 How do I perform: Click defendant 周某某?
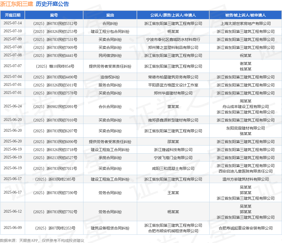(245, 101)
